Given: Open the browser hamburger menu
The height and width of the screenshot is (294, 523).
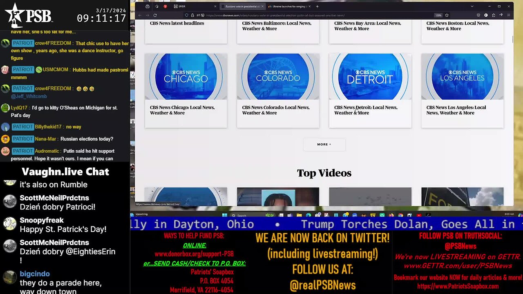Looking at the screenshot, I should [x=508, y=15].
